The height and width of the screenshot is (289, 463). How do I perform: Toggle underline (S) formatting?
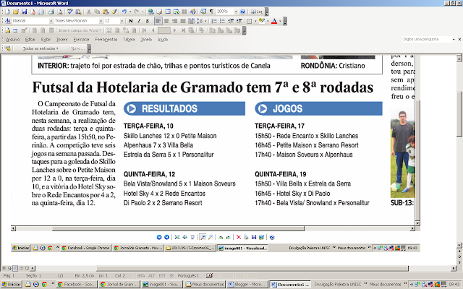(x=148, y=21)
